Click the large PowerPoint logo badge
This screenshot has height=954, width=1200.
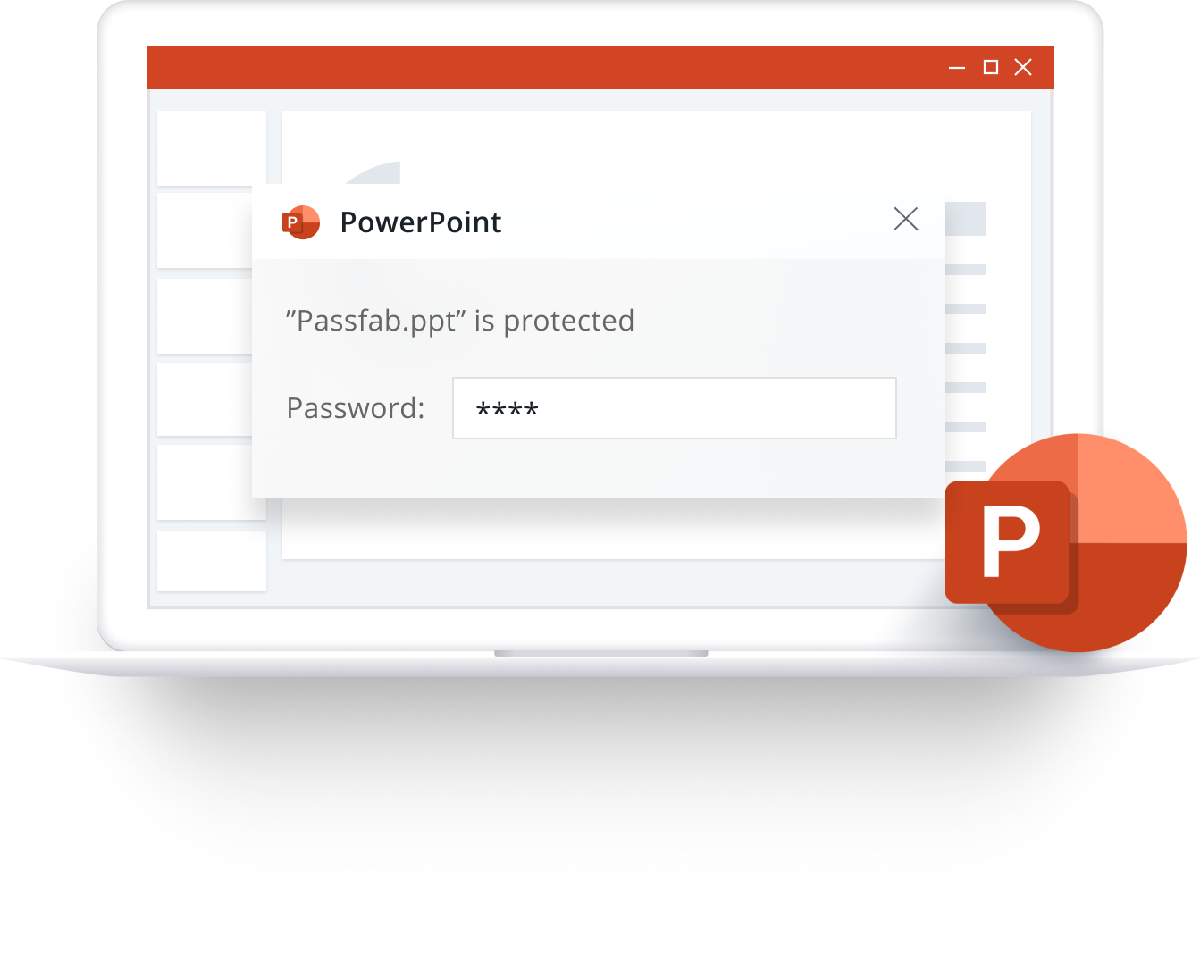[x=1066, y=542]
